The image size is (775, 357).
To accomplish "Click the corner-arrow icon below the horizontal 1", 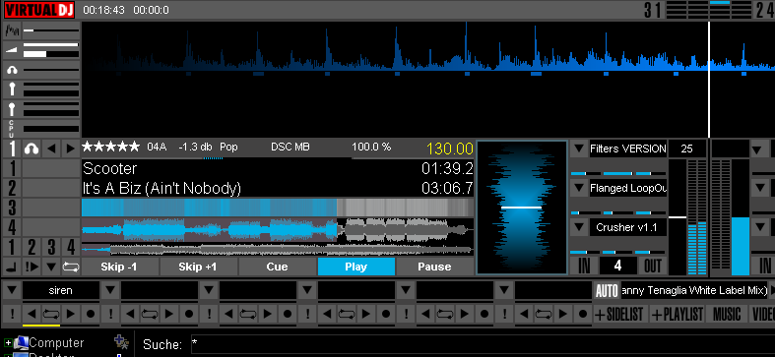I will [12, 267].
